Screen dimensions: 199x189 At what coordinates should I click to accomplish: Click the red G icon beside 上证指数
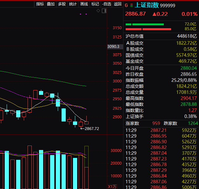coord(126,5)
